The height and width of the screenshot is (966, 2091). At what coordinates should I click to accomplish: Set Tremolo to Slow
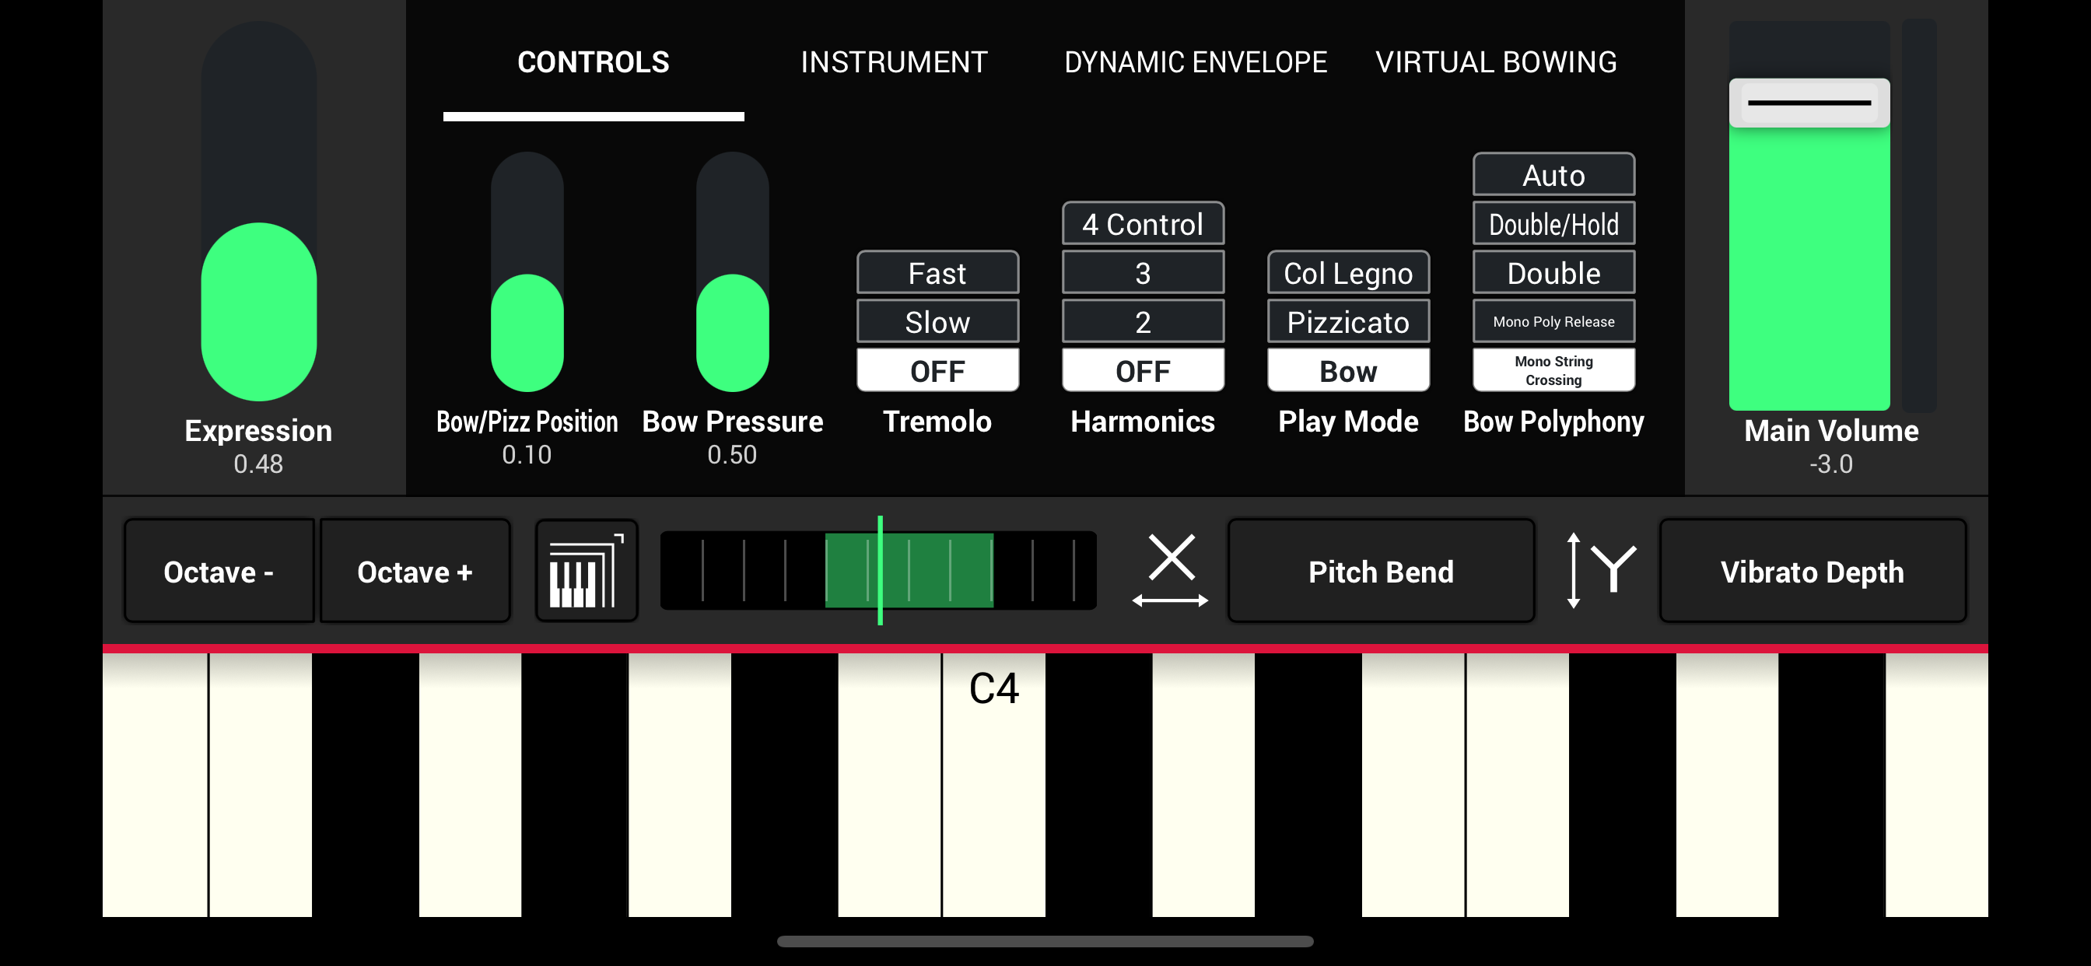point(937,321)
